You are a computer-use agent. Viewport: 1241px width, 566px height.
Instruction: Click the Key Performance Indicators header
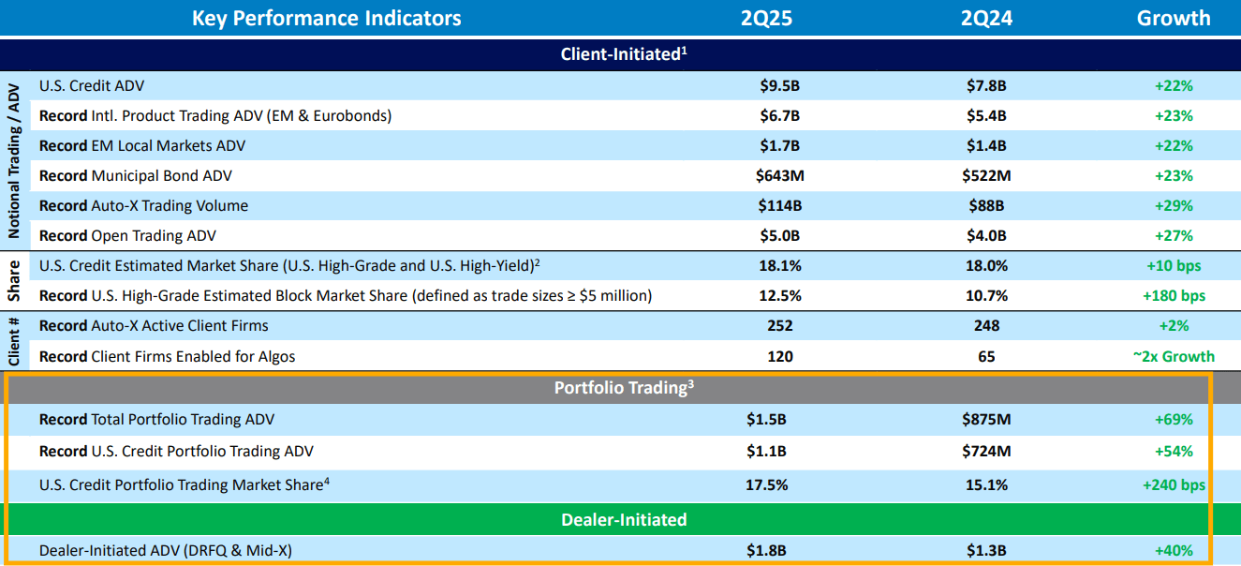coord(326,18)
